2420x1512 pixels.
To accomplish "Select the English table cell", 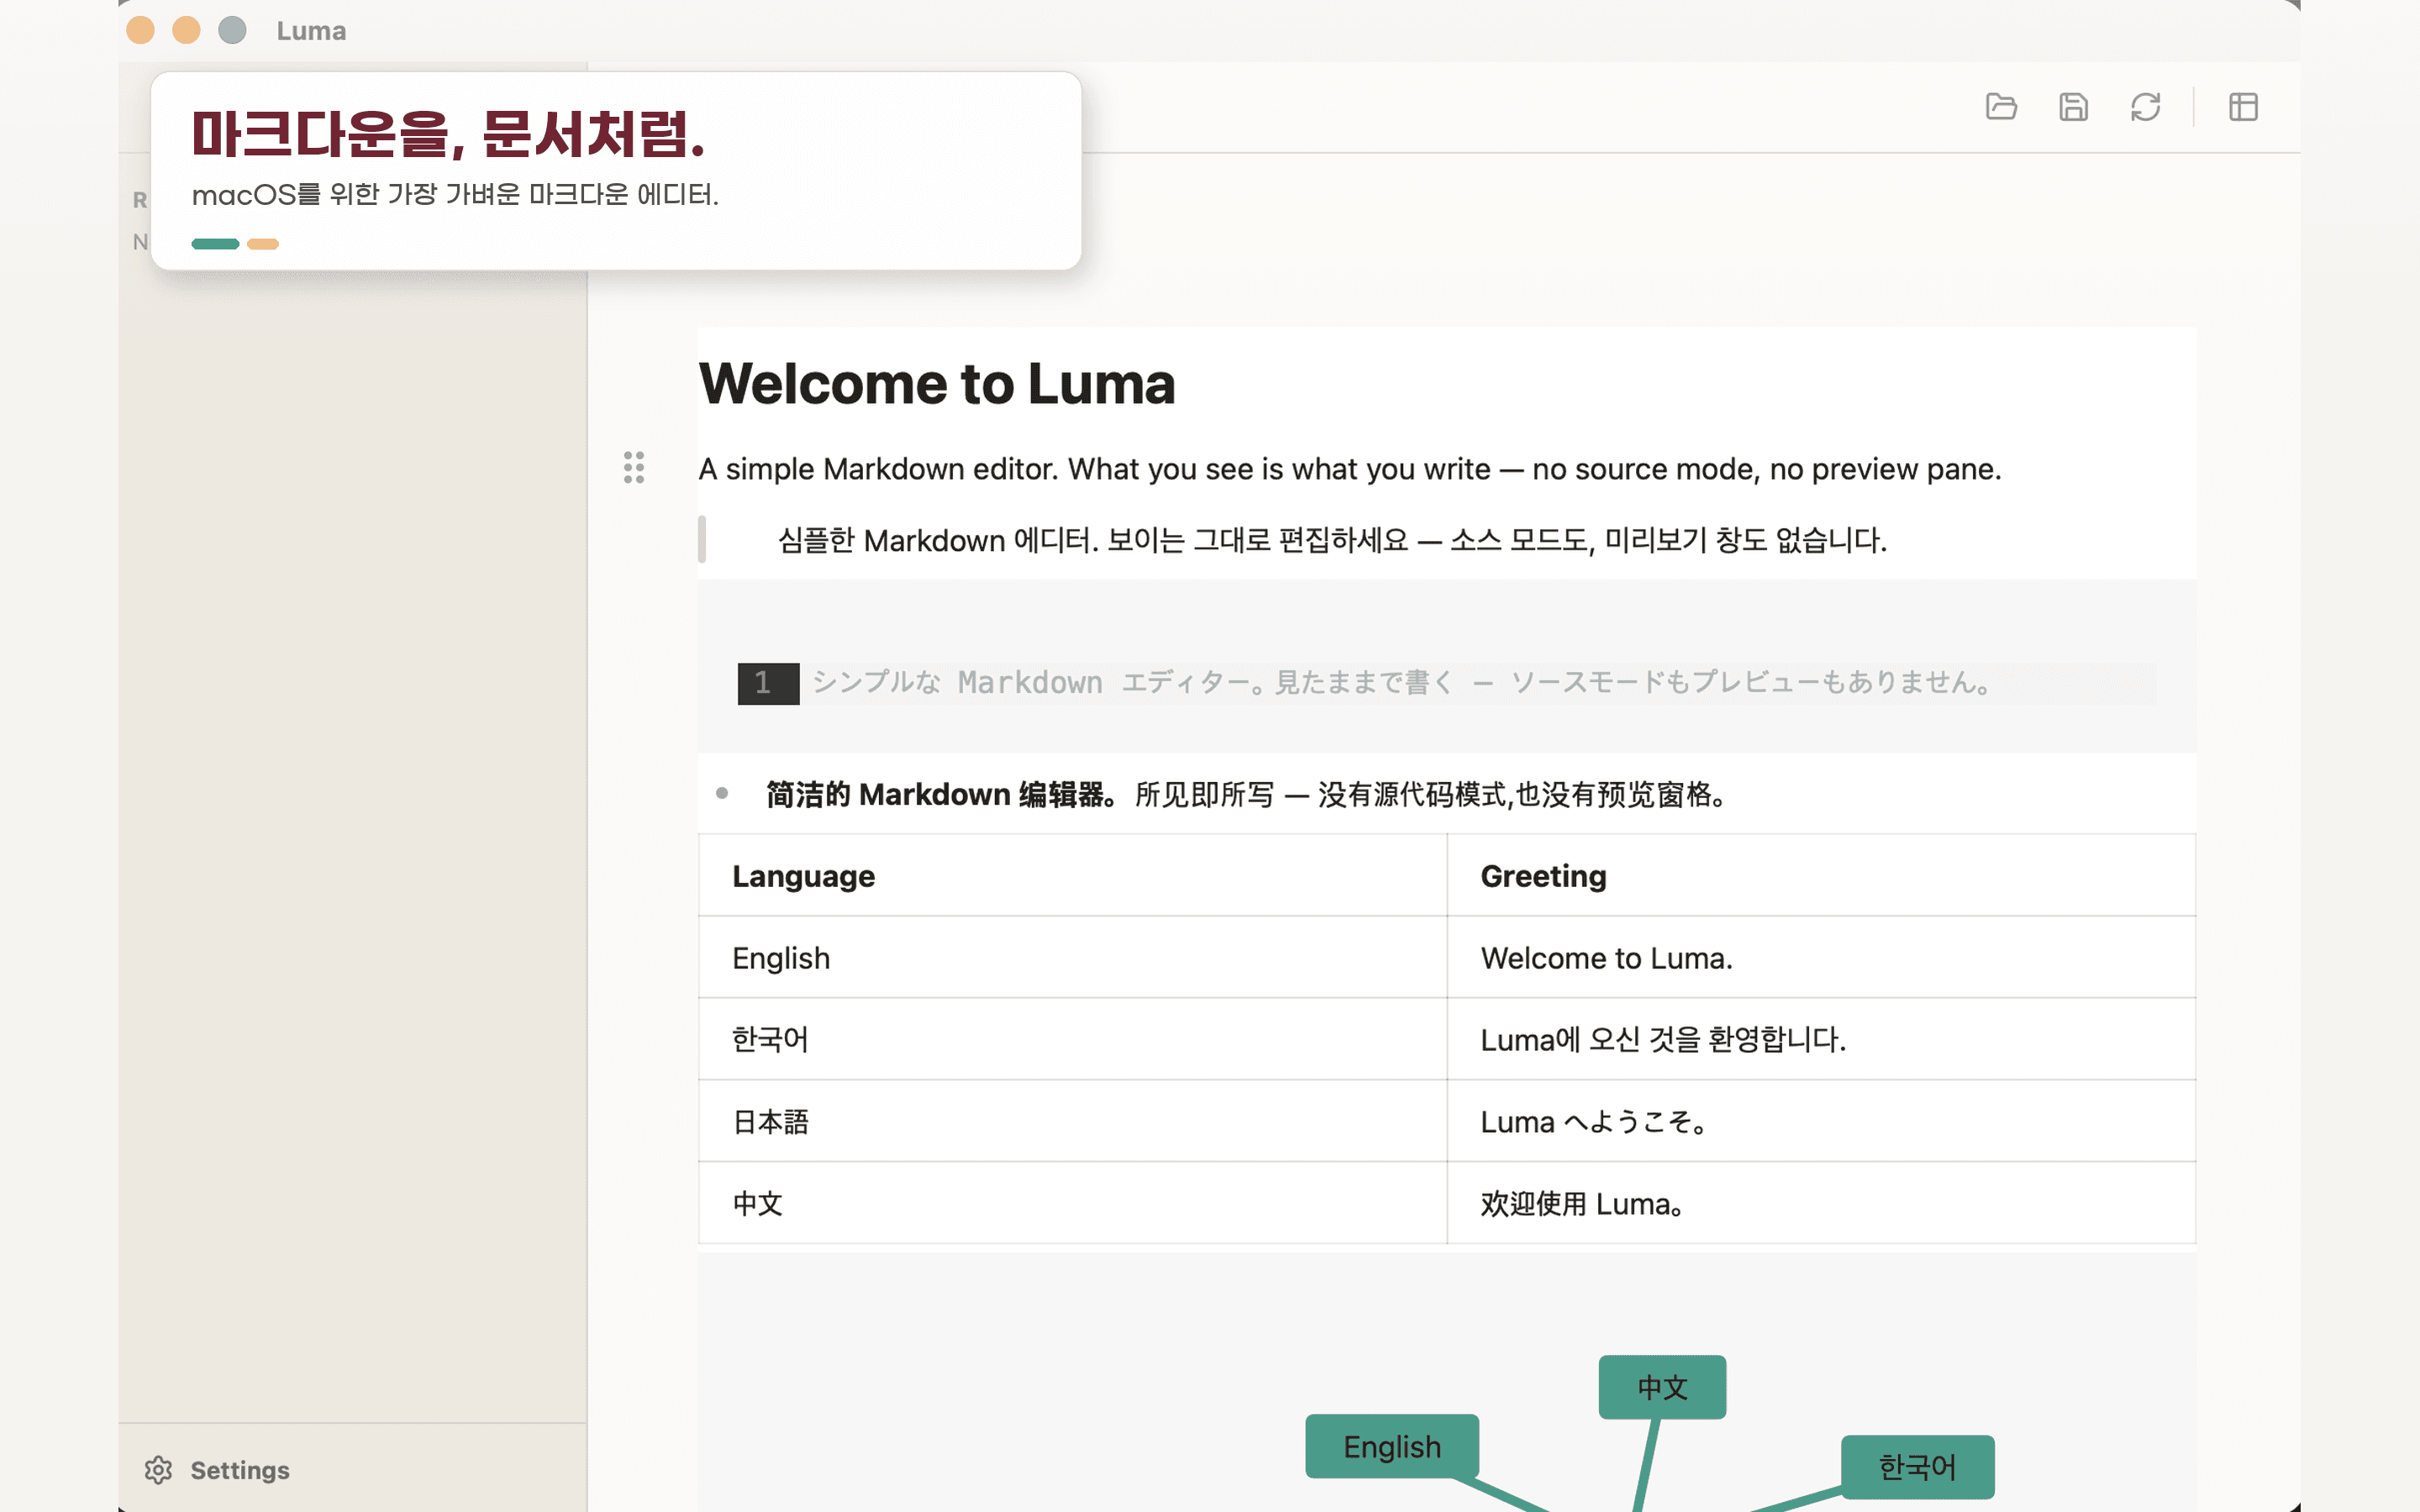I will coord(1072,958).
